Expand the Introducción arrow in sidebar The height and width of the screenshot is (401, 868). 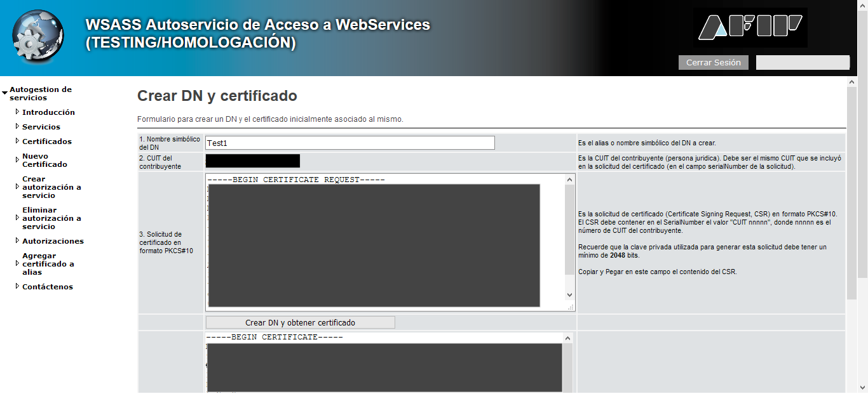(17, 112)
